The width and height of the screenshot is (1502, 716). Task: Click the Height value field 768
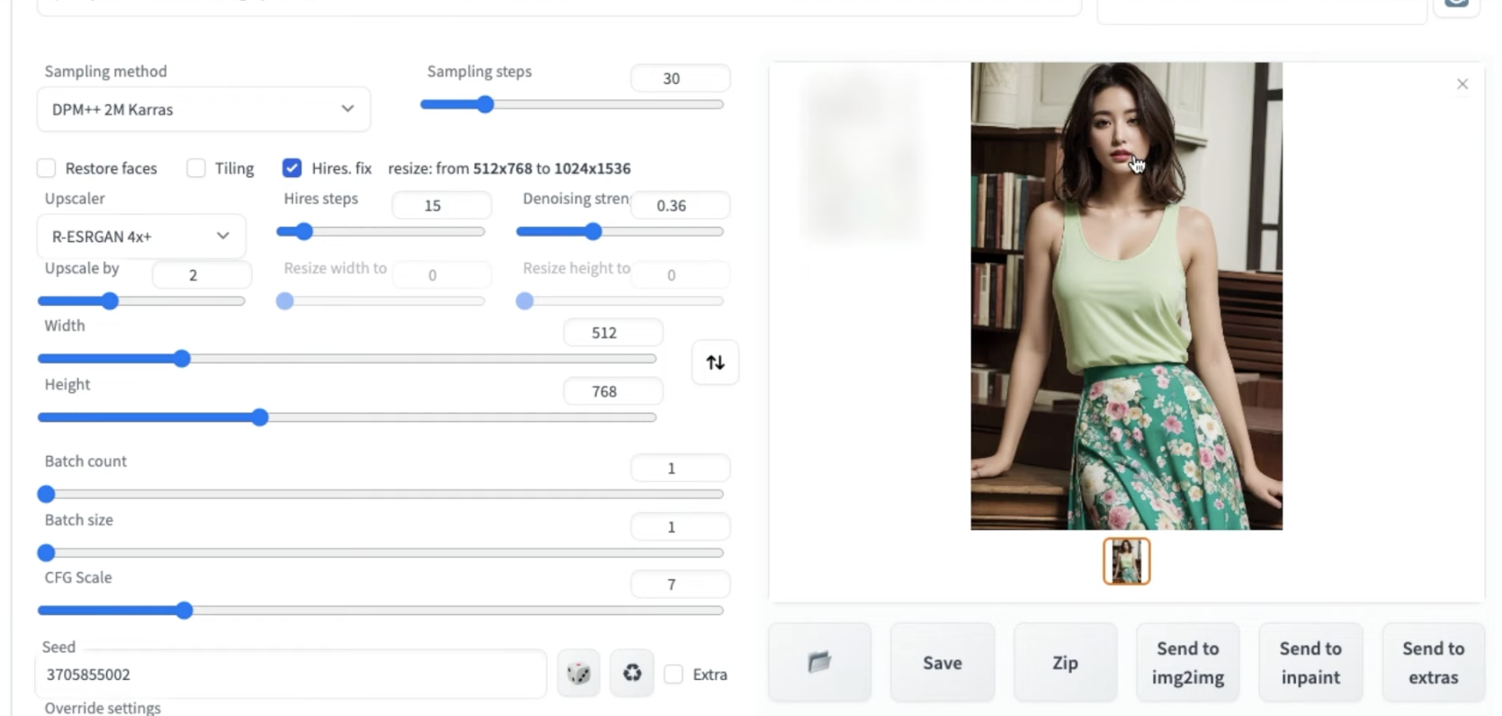tap(613, 391)
